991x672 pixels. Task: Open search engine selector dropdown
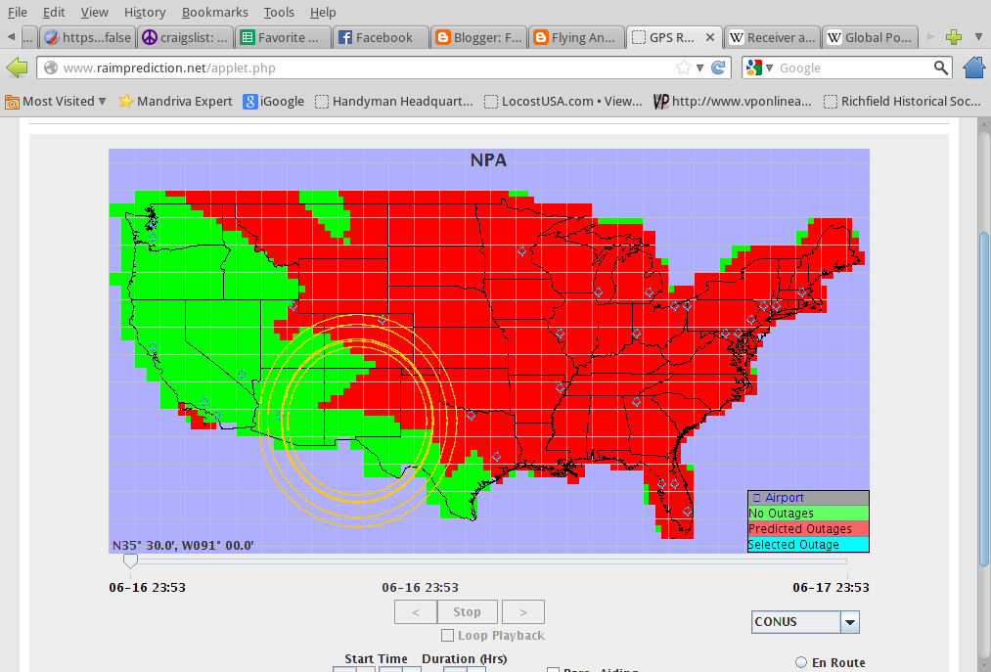[x=769, y=67]
